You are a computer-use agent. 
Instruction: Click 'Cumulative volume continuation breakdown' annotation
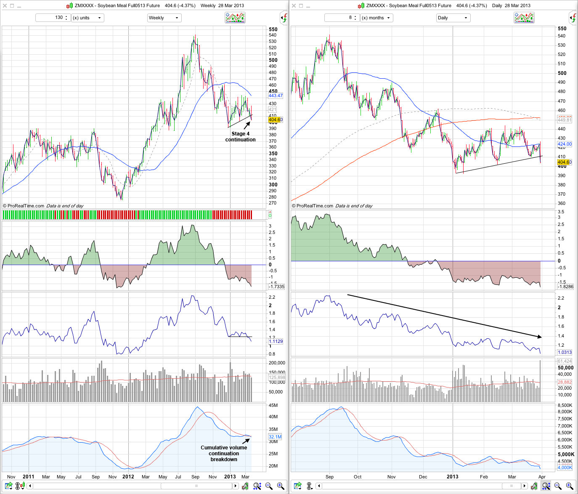click(x=224, y=454)
